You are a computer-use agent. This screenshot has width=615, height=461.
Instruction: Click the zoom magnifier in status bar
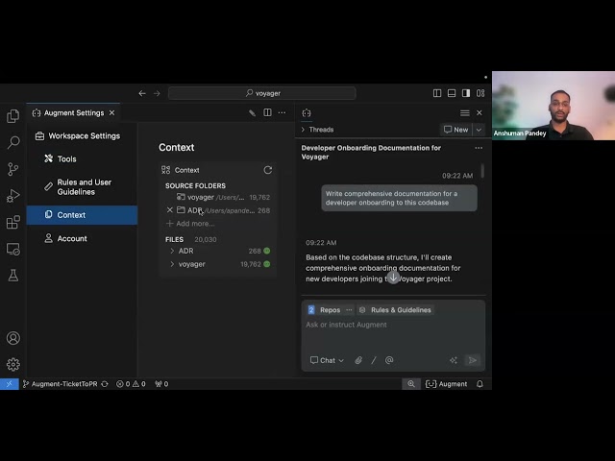[x=411, y=384]
